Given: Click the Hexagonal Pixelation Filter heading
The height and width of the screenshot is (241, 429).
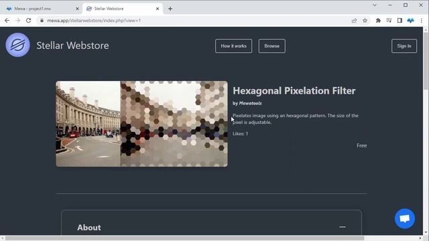Looking at the screenshot, I should (294, 91).
